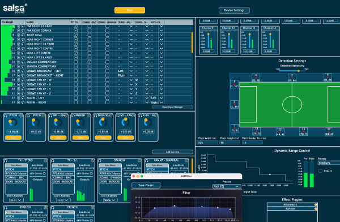Enable the Bypass checkbox in Dynamic Range Control

(320, 171)
